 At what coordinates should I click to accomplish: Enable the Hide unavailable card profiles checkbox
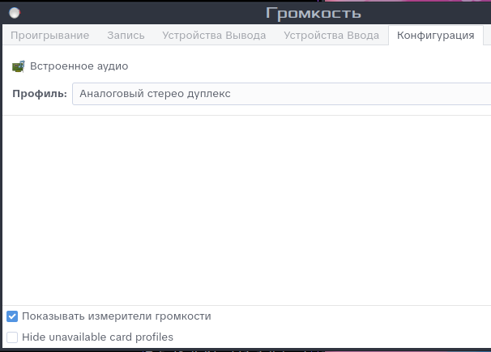click(x=12, y=337)
